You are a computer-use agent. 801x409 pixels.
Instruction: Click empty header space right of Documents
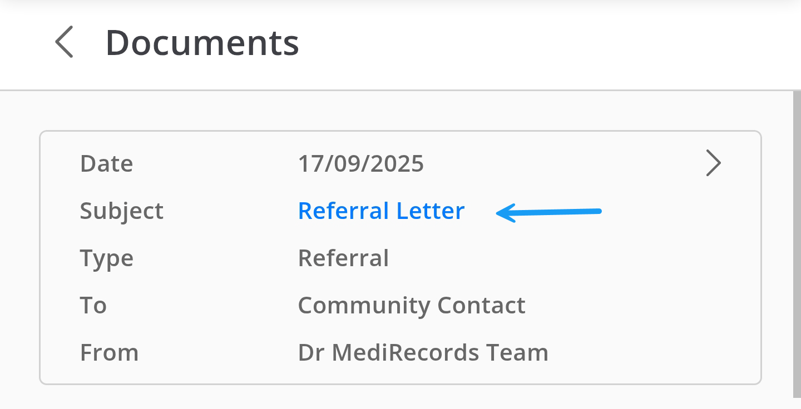(528, 43)
